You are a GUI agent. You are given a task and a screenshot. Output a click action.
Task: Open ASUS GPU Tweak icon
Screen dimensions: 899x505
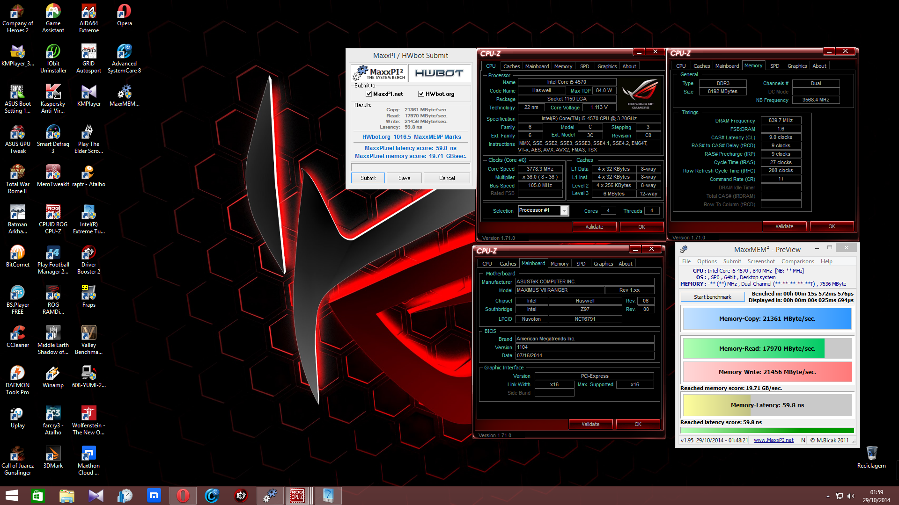tap(18, 139)
